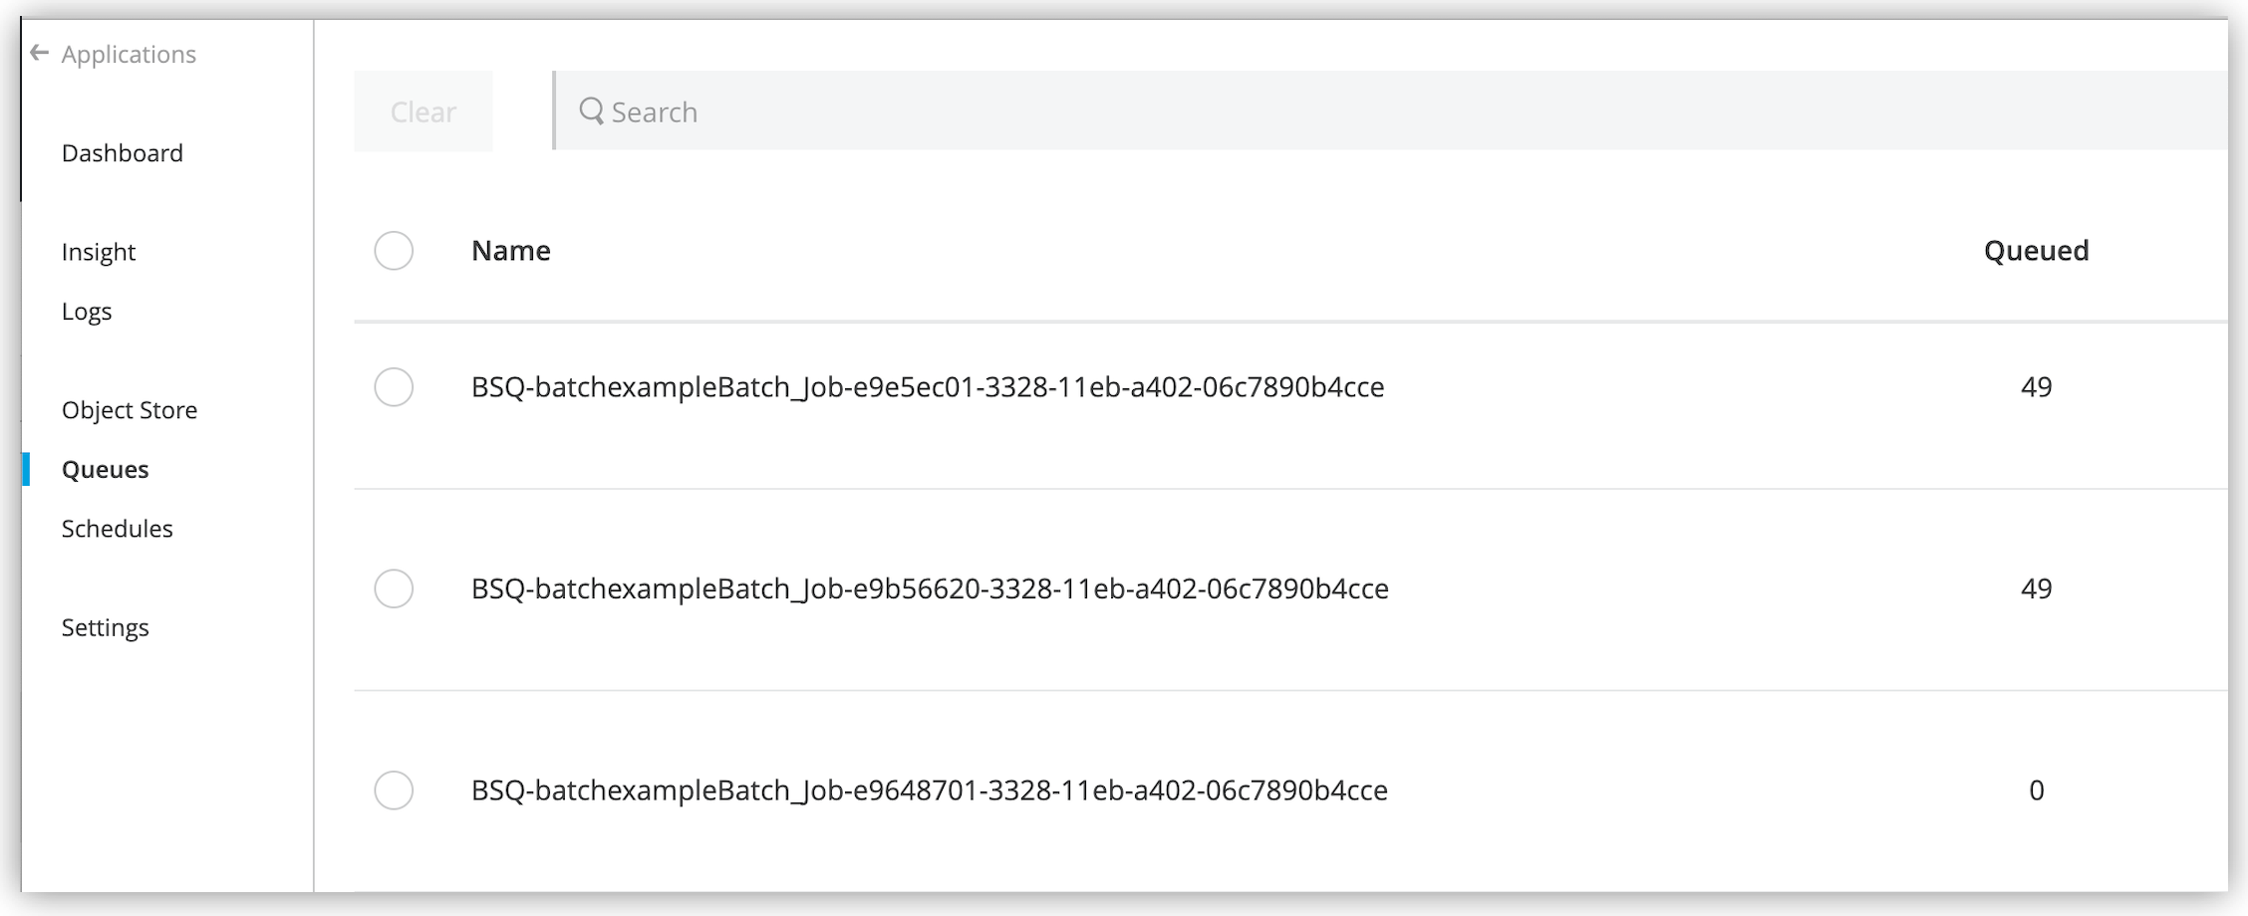Click inside the Search input field
The width and height of the screenshot is (2248, 916).
tap(897, 112)
